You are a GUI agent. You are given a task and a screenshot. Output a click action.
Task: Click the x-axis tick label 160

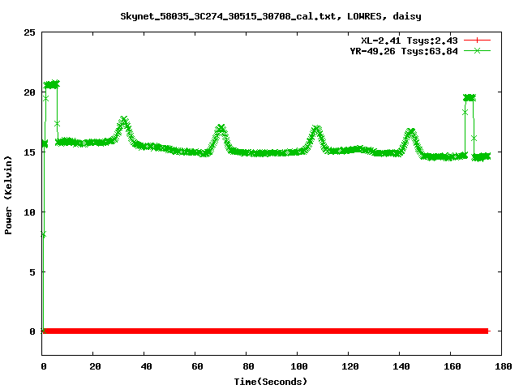pyautogui.click(x=453, y=366)
